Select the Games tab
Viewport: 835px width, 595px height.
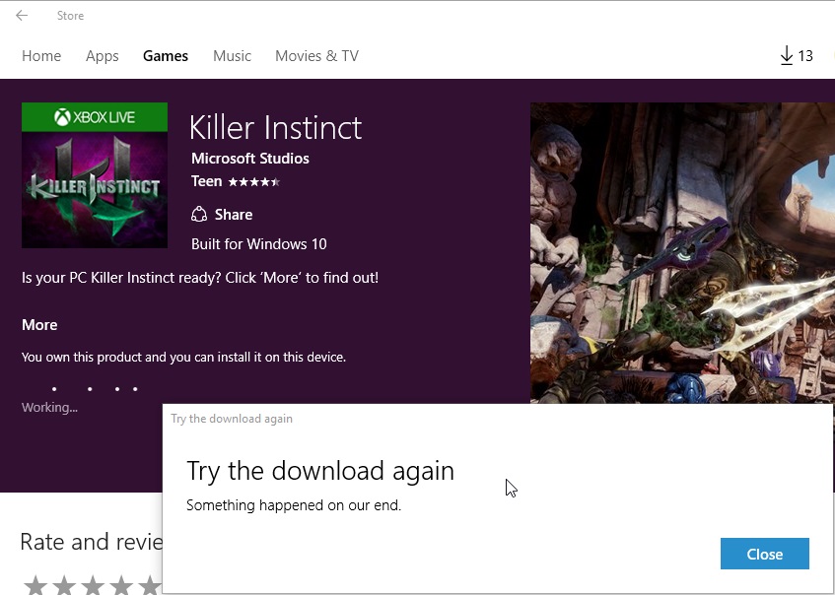coord(166,56)
